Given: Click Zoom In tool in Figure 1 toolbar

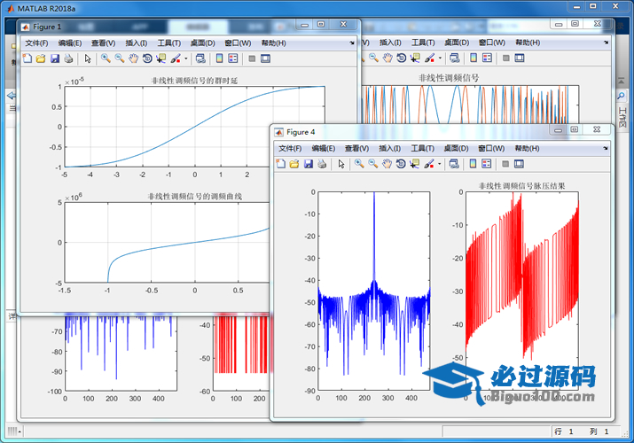Looking at the screenshot, I should pos(105,58).
